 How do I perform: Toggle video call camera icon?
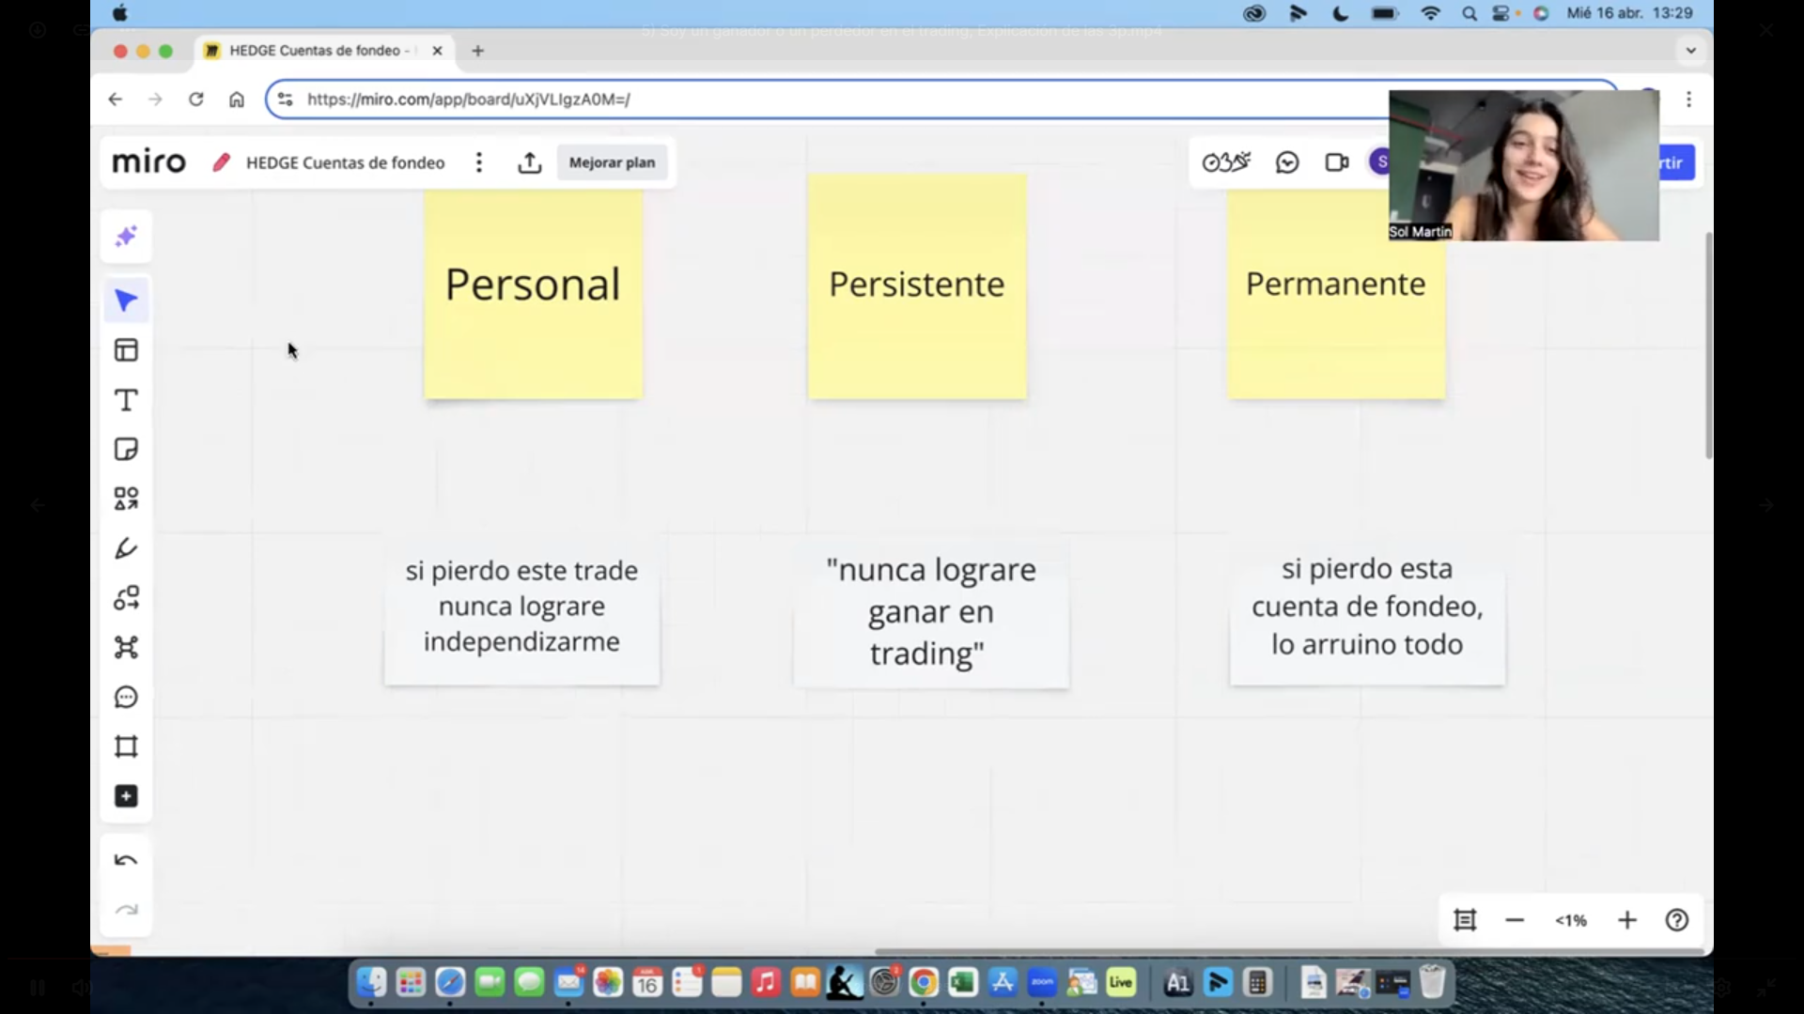(x=1336, y=162)
